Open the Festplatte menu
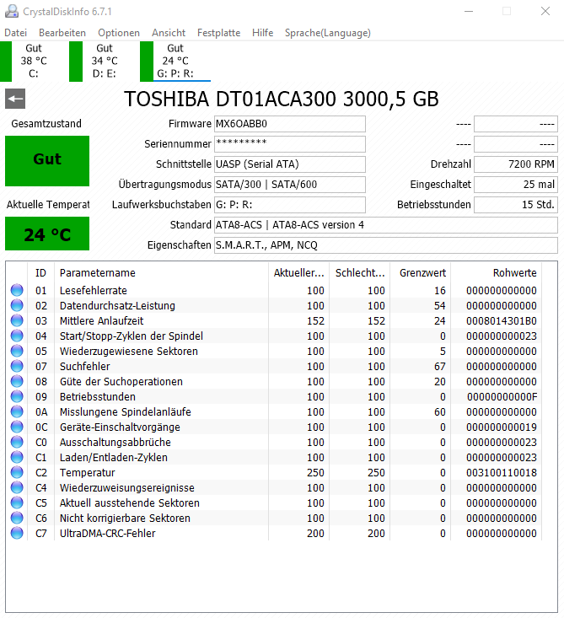 tap(218, 33)
